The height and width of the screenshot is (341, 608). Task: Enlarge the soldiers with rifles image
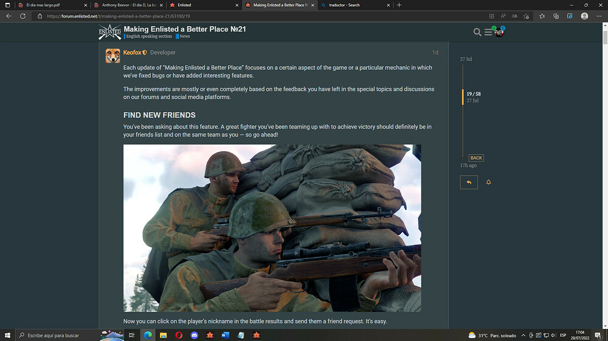click(x=272, y=228)
